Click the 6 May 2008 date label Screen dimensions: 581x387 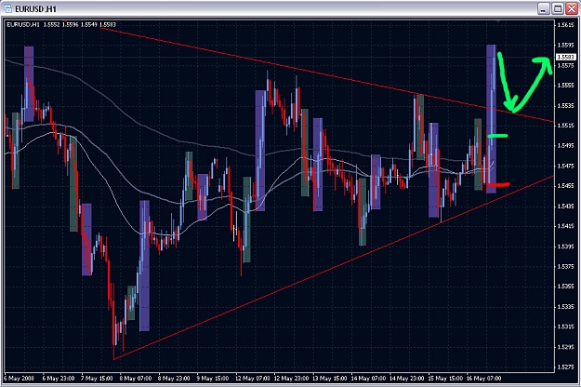(x=19, y=379)
